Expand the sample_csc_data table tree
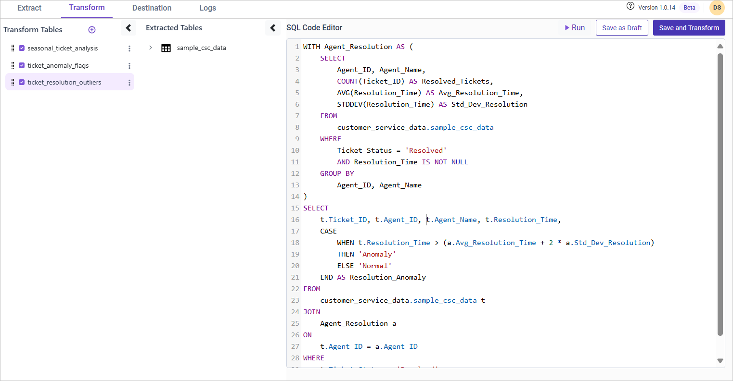The image size is (733, 381). pos(151,48)
